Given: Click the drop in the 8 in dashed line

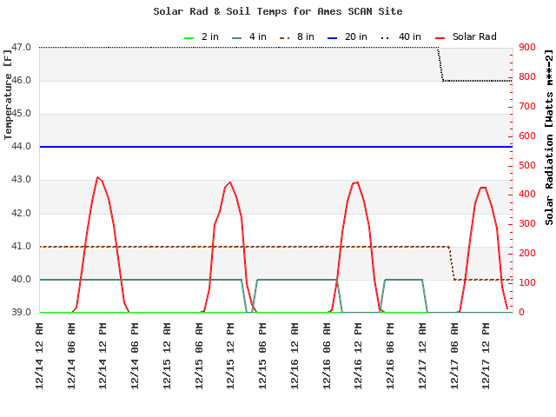Looking at the screenshot, I should coord(452,263).
